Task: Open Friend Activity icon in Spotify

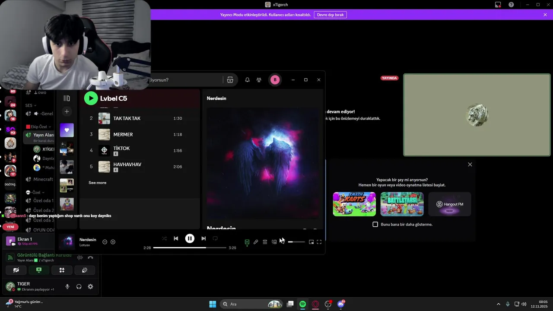Action: tap(259, 80)
